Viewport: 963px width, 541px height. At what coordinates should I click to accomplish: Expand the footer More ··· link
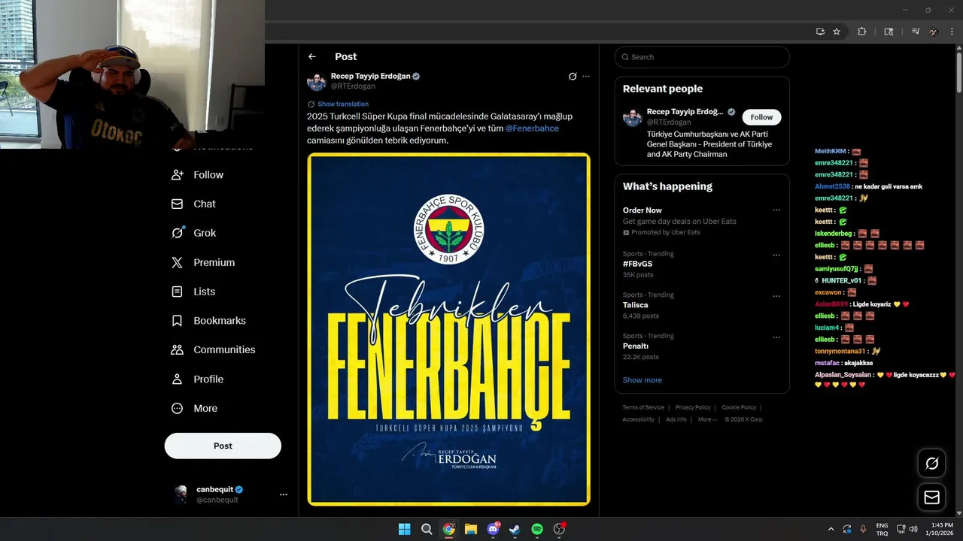707,419
